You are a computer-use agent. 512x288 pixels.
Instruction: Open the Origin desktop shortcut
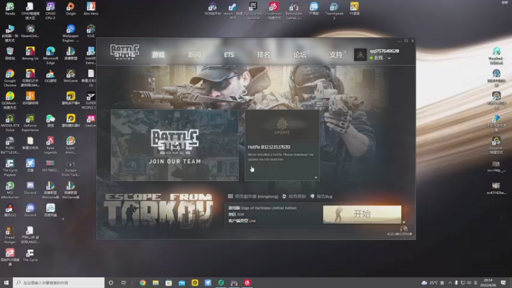[70, 9]
